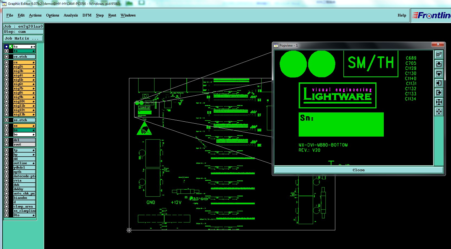Screen dimensions: 451x249
Task: Toggle the checkbox for layer drl
Action: tap(7, 140)
